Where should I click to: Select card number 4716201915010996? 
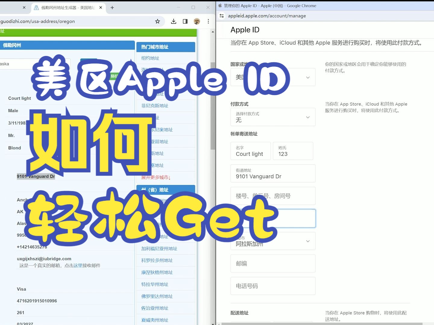(x=37, y=301)
